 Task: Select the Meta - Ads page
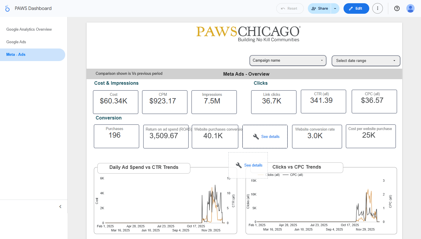click(x=32, y=55)
